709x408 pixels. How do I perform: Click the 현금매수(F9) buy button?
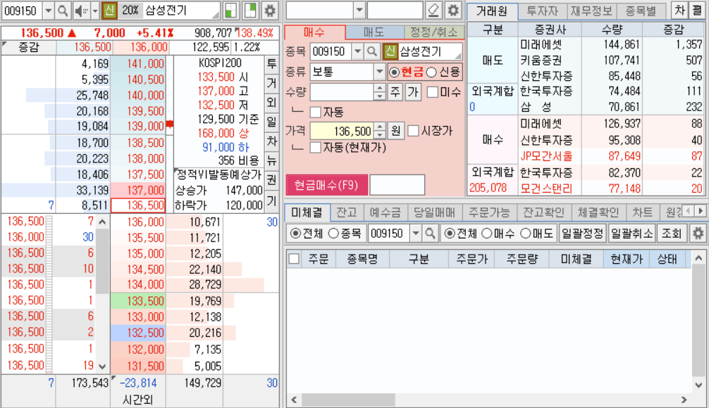[x=326, y=185]
